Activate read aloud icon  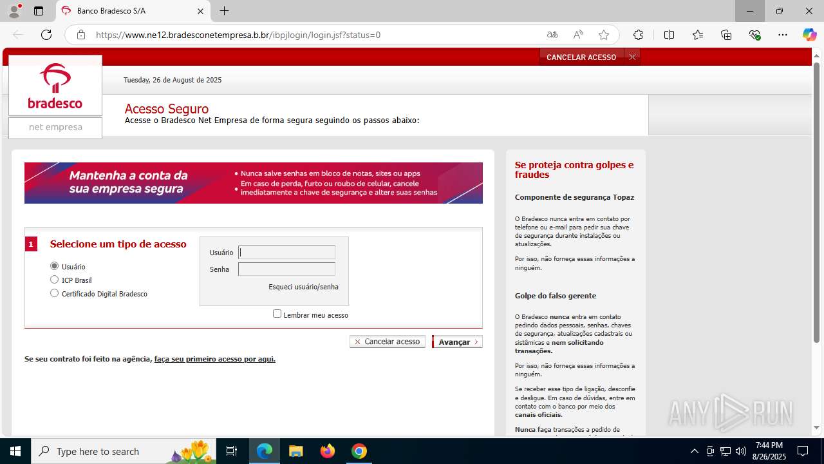pyautogui.click(x=578, y=35)
